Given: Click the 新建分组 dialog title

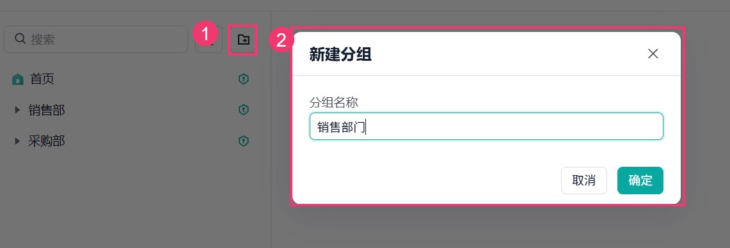Looking at the screenshot, I should [340, 55].
